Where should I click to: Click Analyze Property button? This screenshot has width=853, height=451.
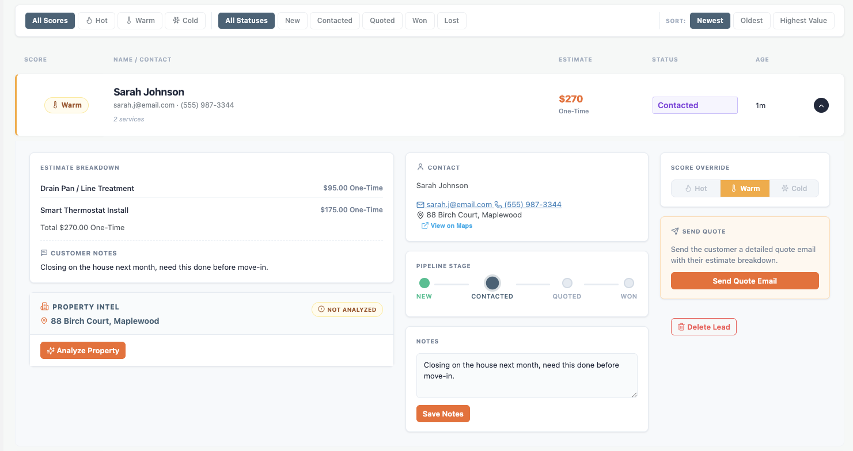[x=83, y=350]
